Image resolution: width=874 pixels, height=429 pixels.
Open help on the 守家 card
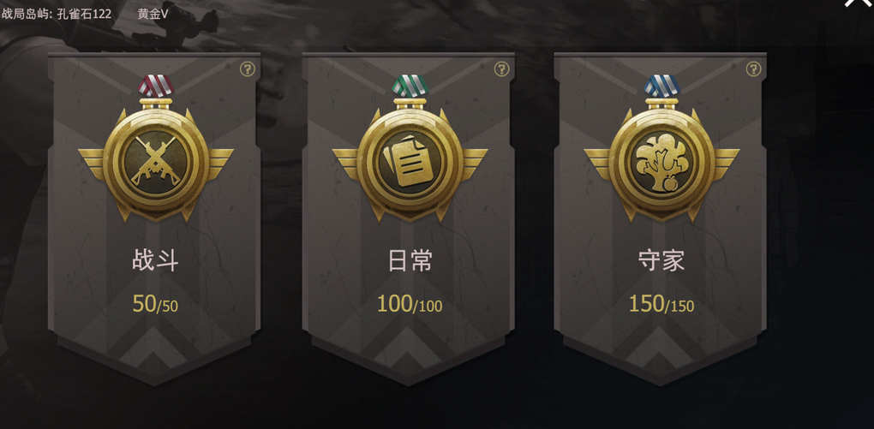(753, 69)
